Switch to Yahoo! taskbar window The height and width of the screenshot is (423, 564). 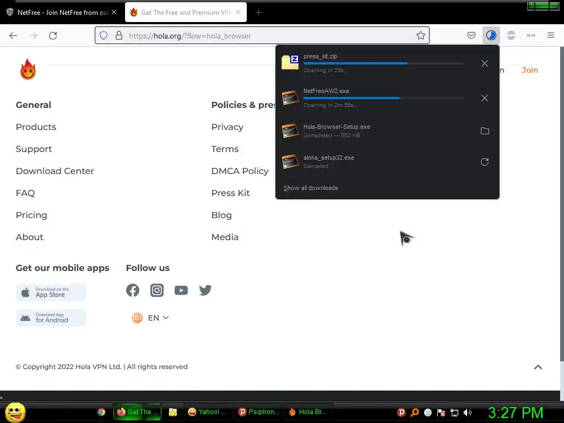[x=208, y=412]
